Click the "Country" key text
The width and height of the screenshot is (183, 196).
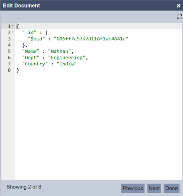[35, 64]
